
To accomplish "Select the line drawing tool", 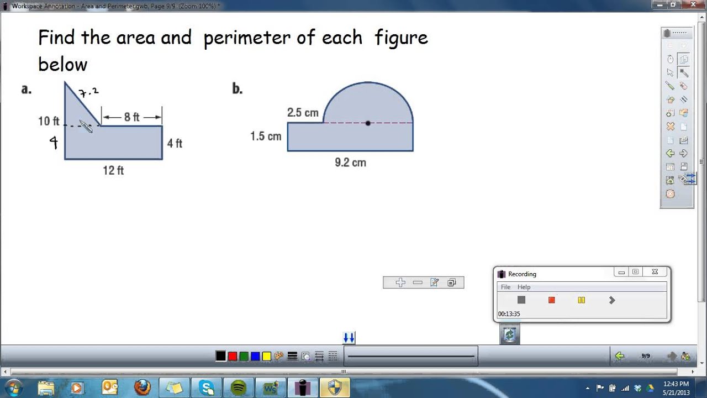I will click(684, 99).
